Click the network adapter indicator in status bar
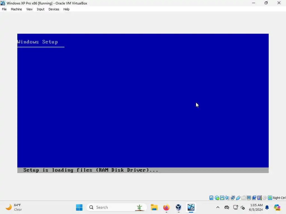 pyautogui.click(x=233, y=198)
